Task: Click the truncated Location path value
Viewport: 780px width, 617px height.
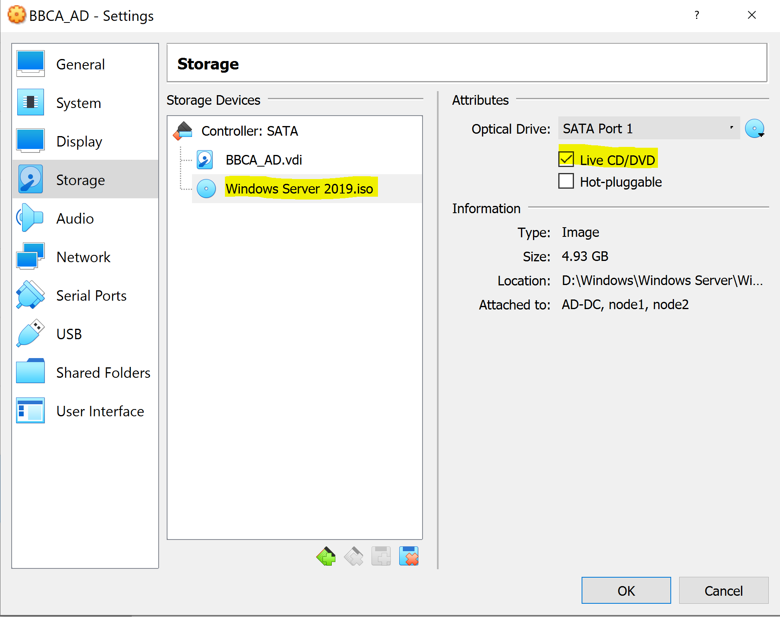Action: (662, 280)
